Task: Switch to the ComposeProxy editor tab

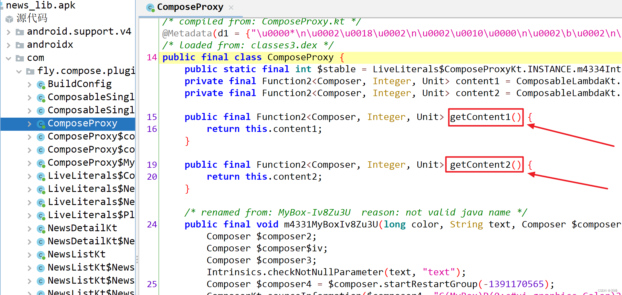Action: pos(190,7)
